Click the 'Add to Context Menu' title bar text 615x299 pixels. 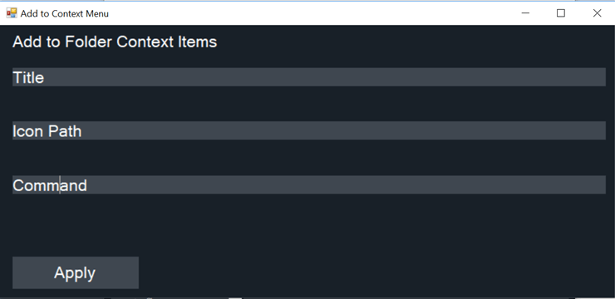coord(64,13)
